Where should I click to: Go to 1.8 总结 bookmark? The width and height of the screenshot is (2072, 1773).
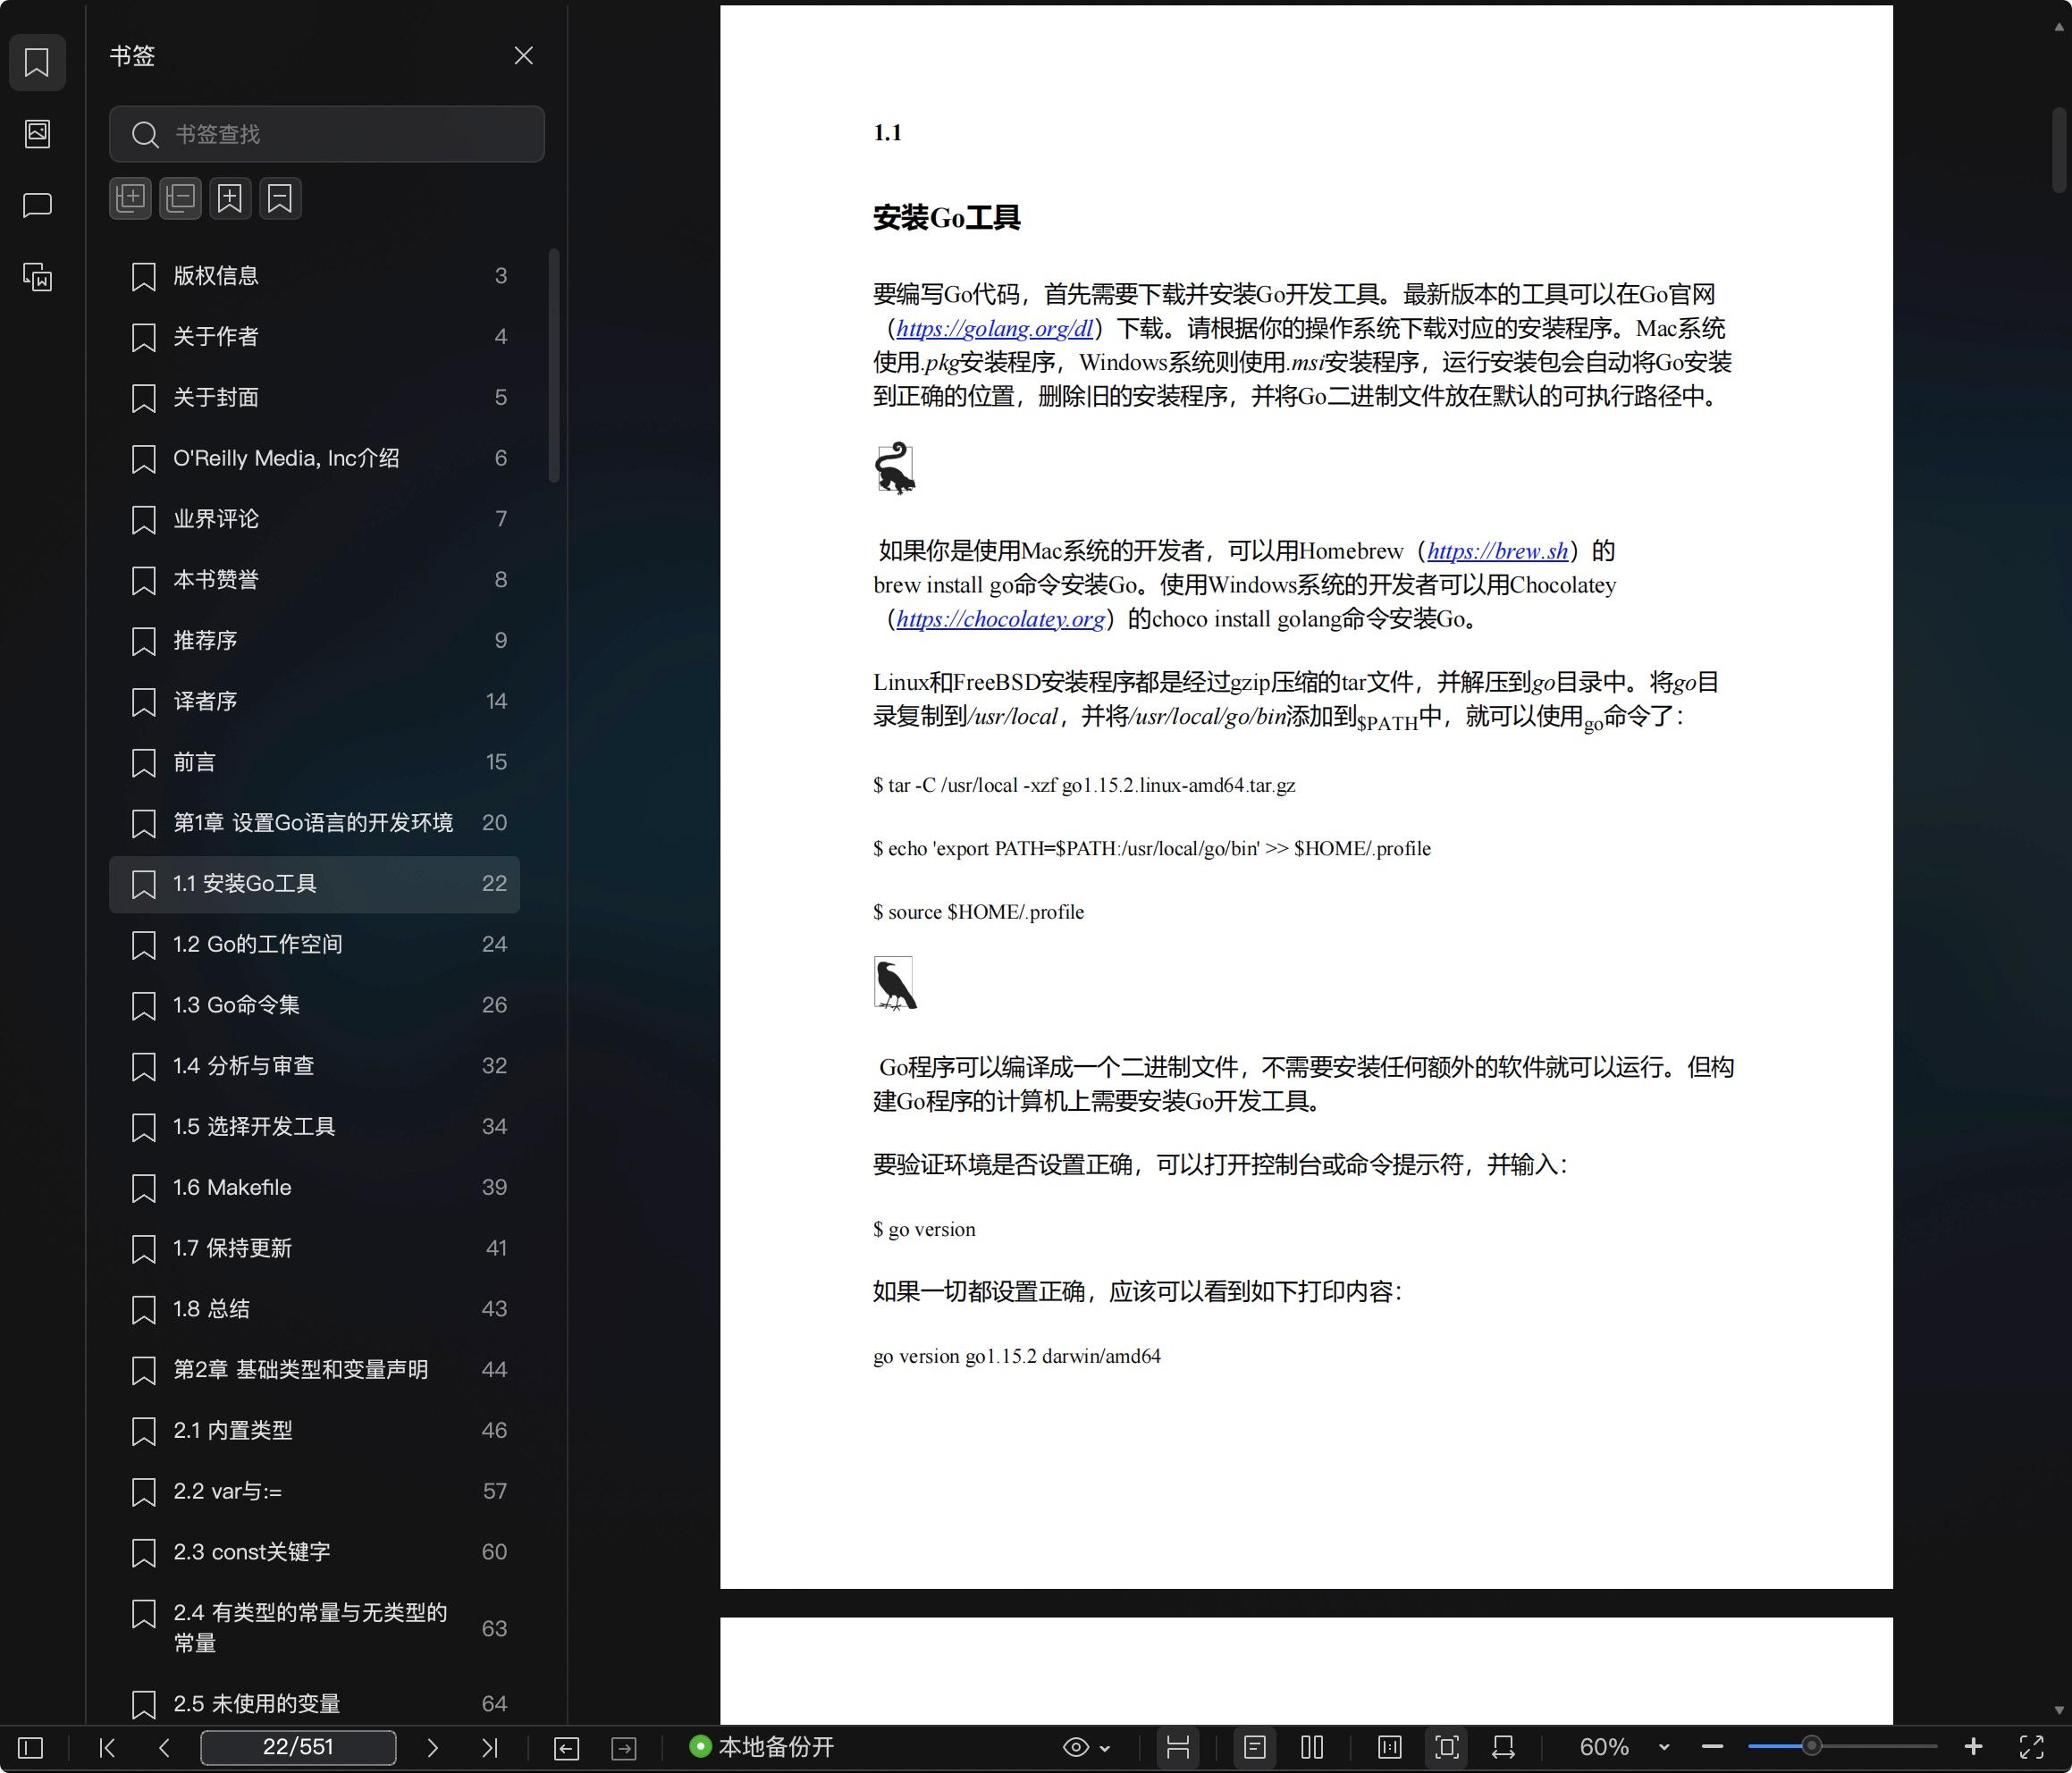pos(315,1309)
